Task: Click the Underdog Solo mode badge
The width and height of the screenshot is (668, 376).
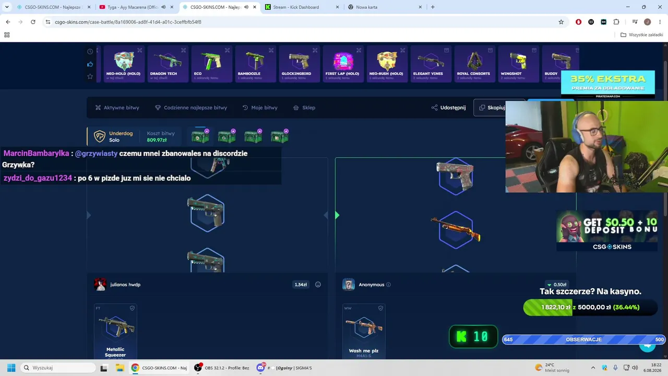Action: click(x=113, y=136)
